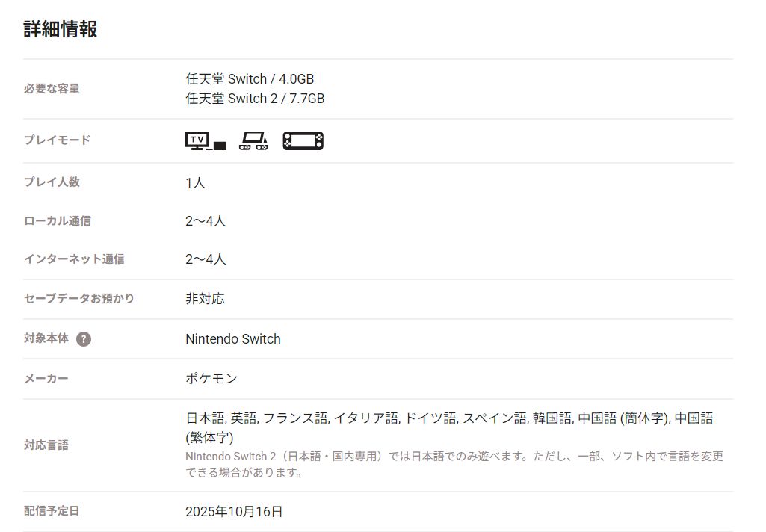The width and height of the screenshot is (766, 532).
Task: Click the 対応言語 label
Action: point(46,445)
